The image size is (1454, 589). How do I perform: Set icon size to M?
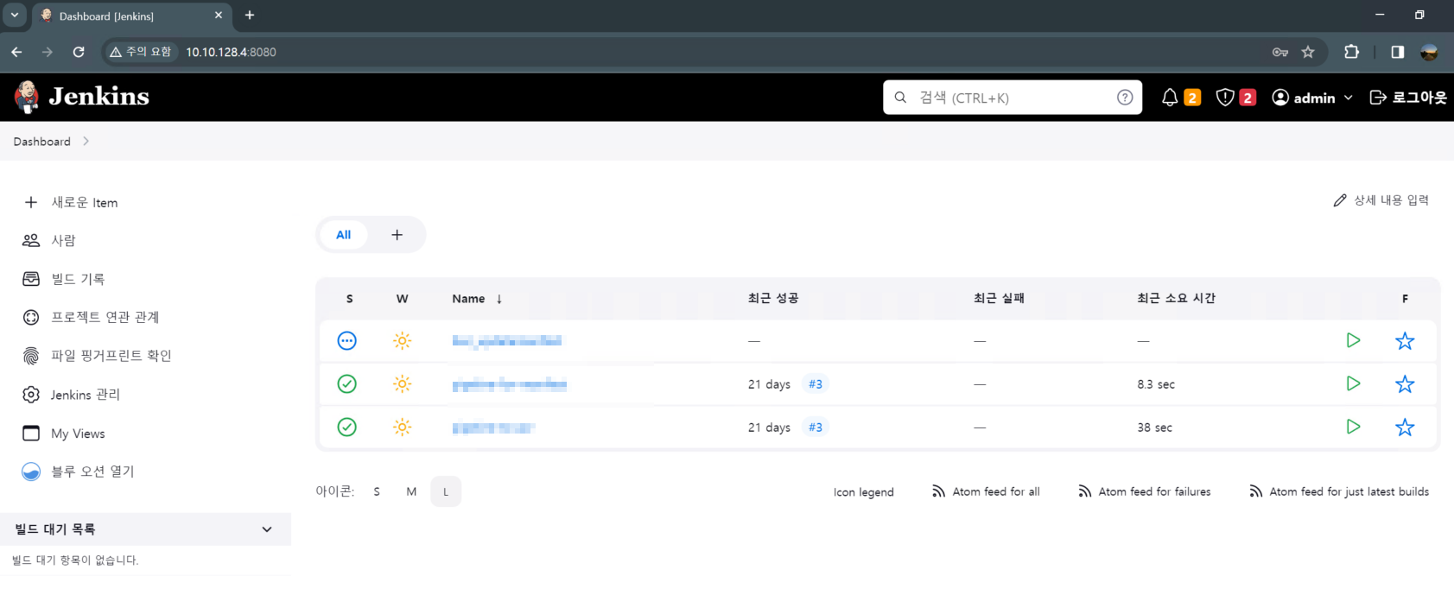[411, 491]
